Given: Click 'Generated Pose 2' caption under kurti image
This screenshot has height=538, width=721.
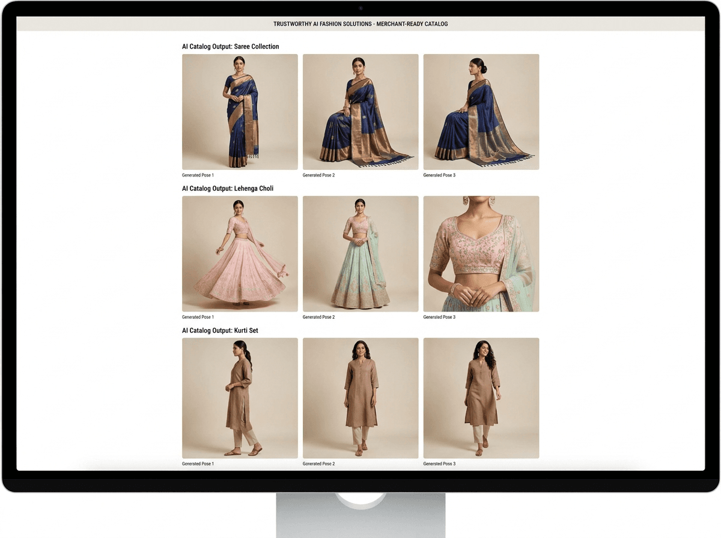Looking at the screenshot, I should point(319,464).
